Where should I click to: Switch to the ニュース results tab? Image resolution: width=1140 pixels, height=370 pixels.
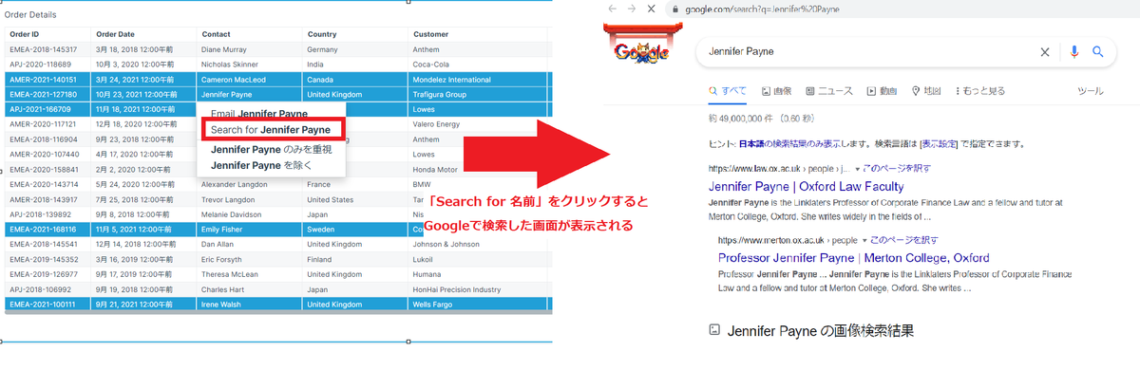(x=829, y=91)
